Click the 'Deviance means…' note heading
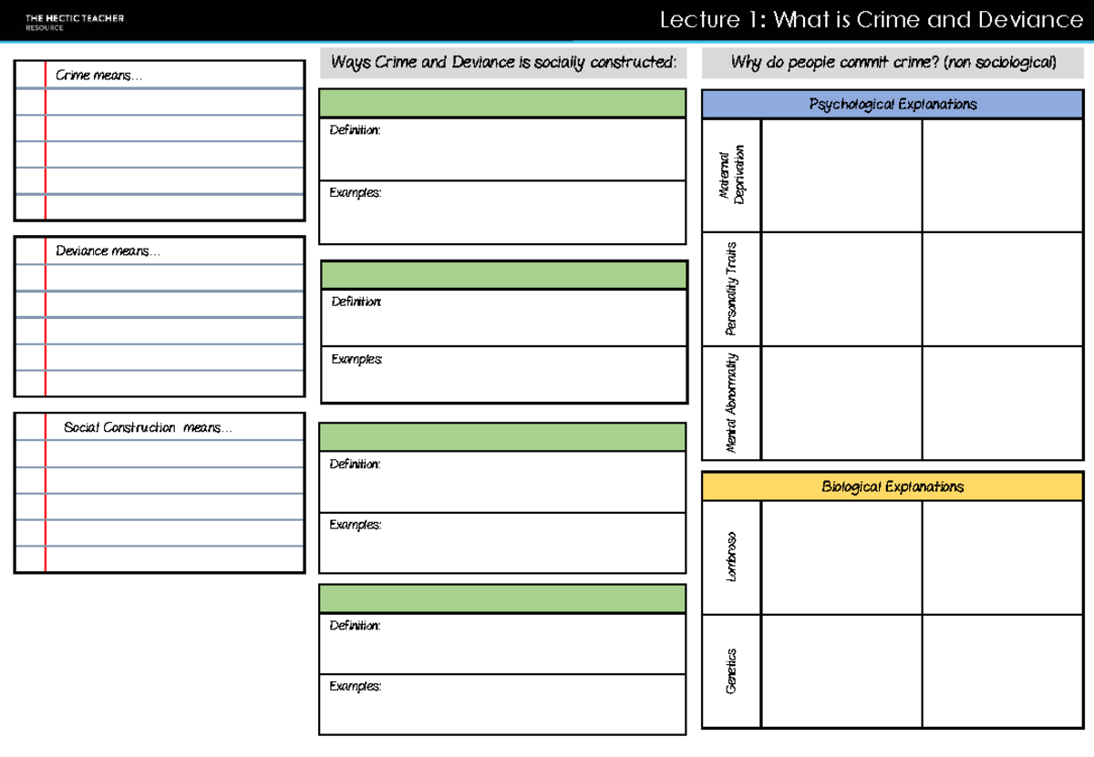The height and width of the screenshot is (757, 1094). (108, 251)
